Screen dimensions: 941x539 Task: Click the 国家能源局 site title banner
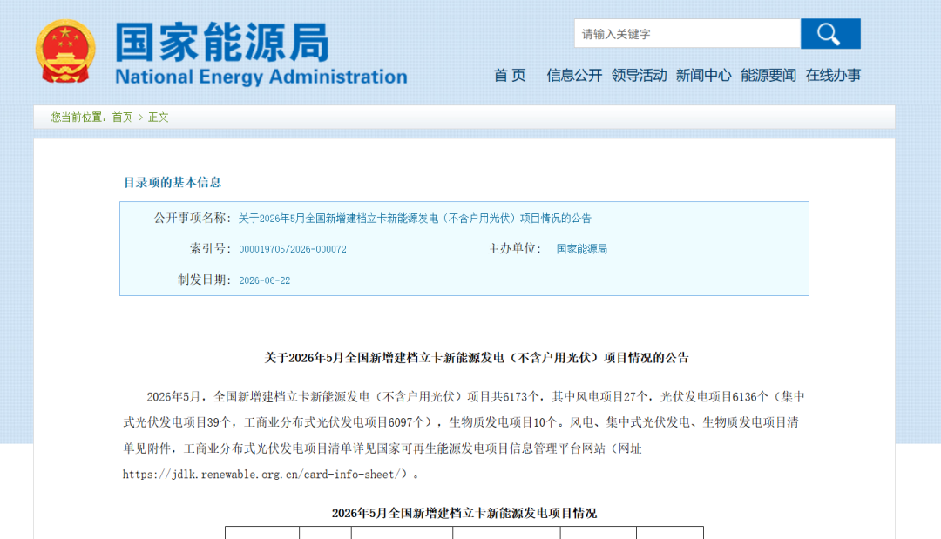coord(222,42)
